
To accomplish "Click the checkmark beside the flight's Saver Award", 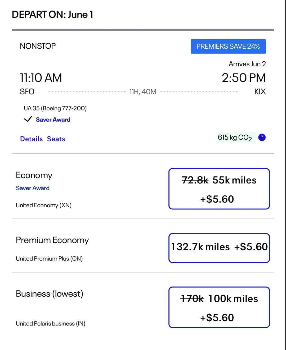I will click(x=28, y=119).
